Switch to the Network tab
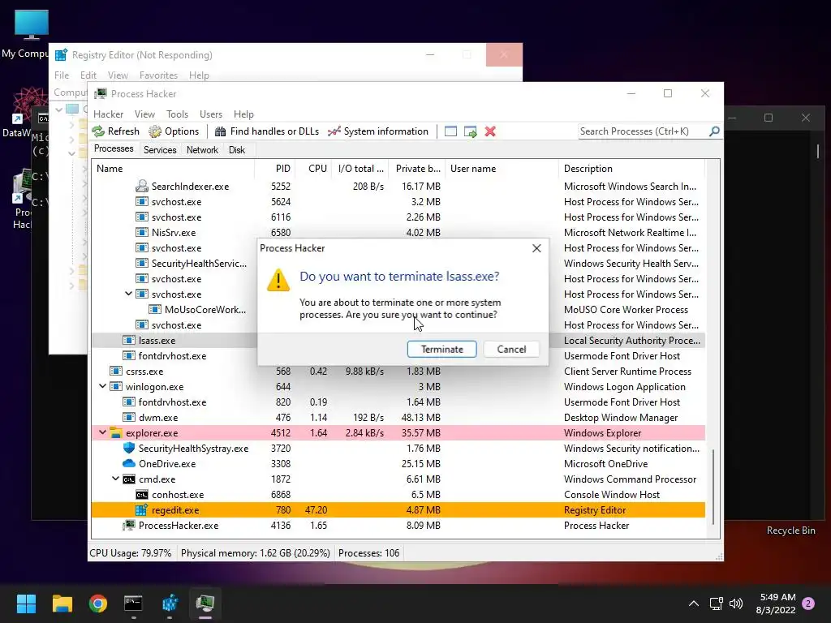 pyautogui.click(x=202, y=150)
